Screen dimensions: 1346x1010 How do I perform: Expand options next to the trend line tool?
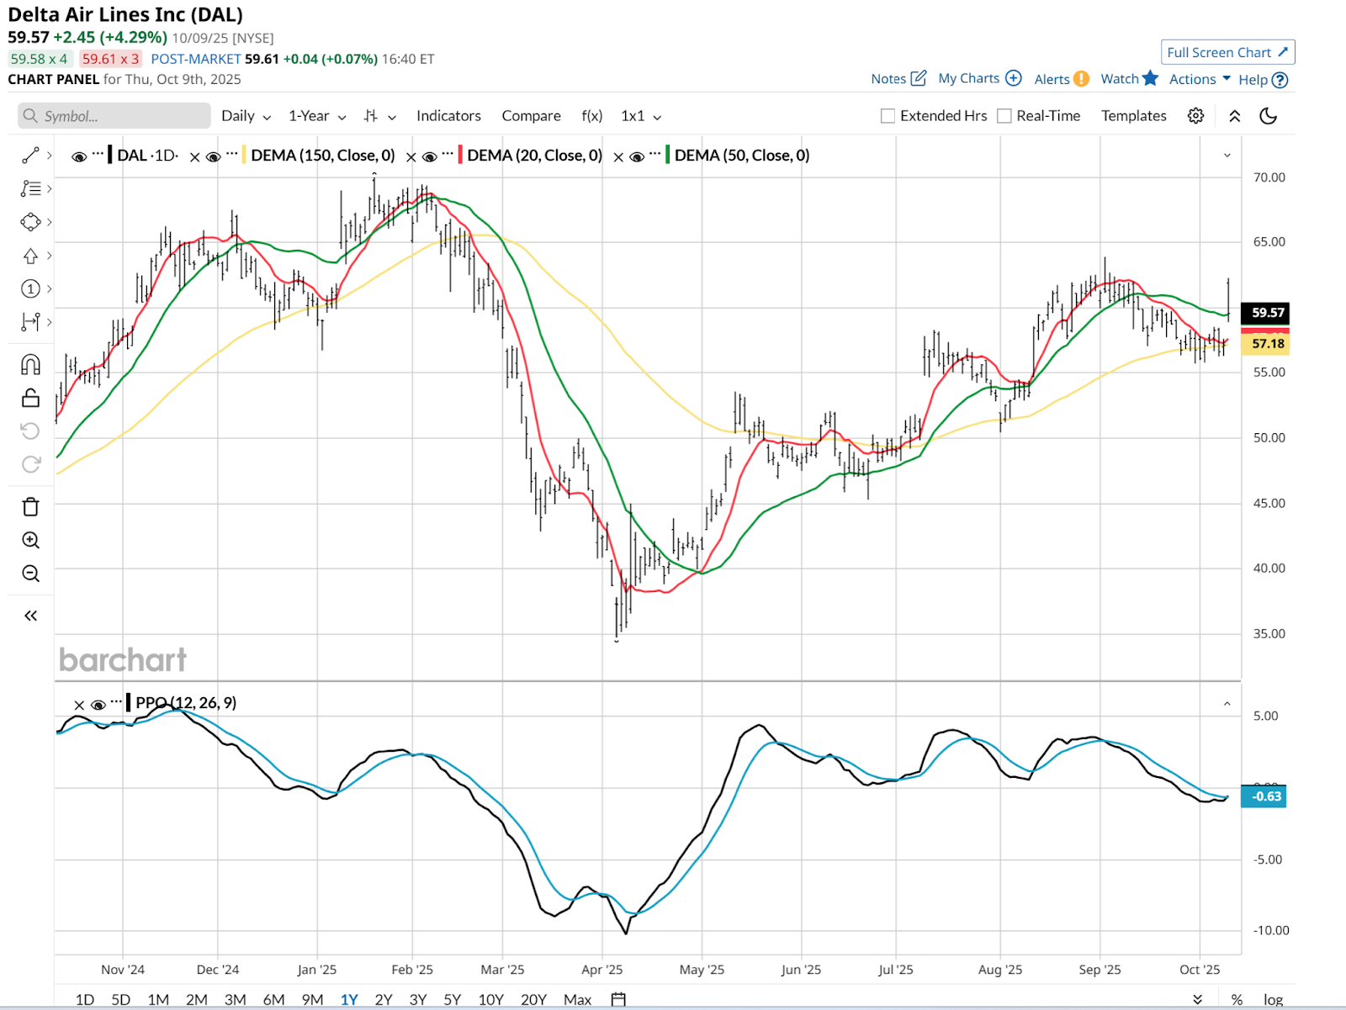[x=50, y=156]
